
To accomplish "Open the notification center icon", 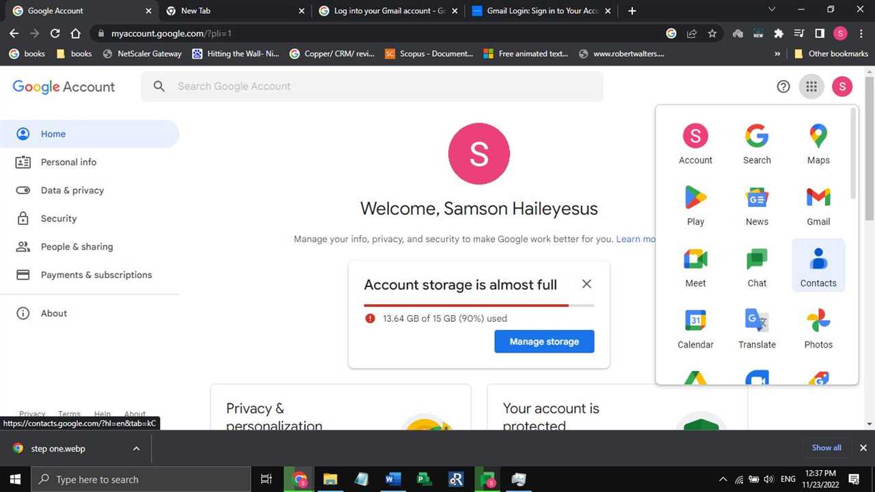I will (854, 479).
